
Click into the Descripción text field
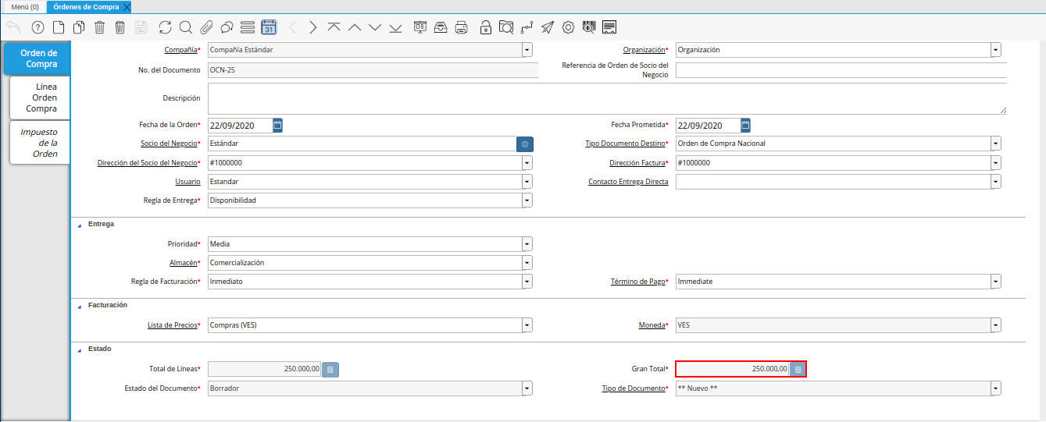coord(606,99)
